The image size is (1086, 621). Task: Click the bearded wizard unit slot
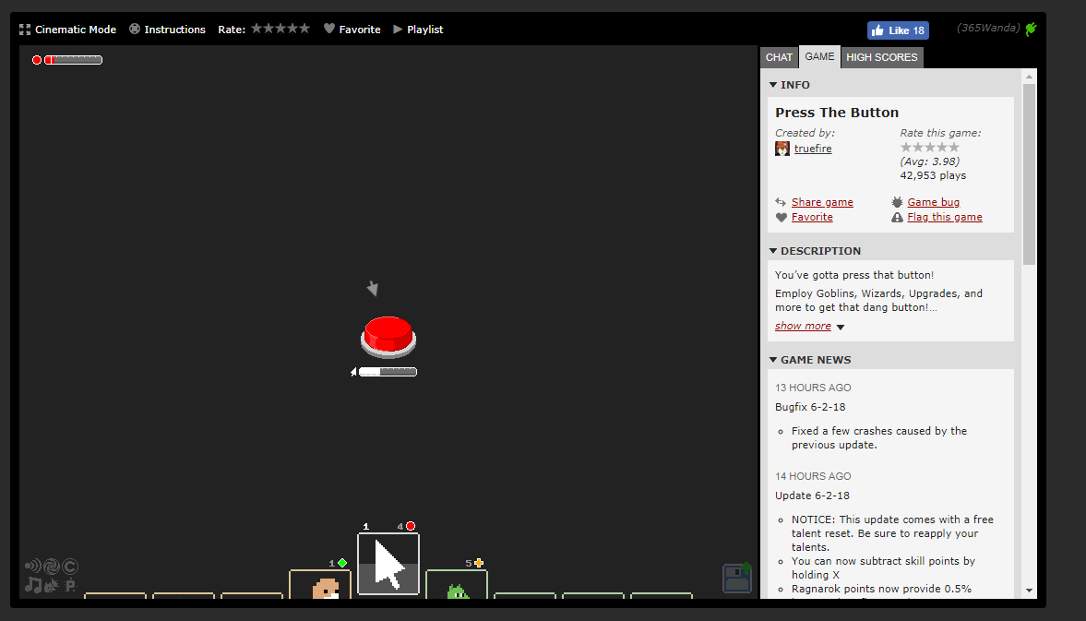(320, 586)
